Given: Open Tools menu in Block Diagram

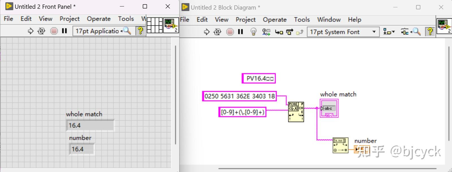Looking at the screenshot, I should coord(302,19).
